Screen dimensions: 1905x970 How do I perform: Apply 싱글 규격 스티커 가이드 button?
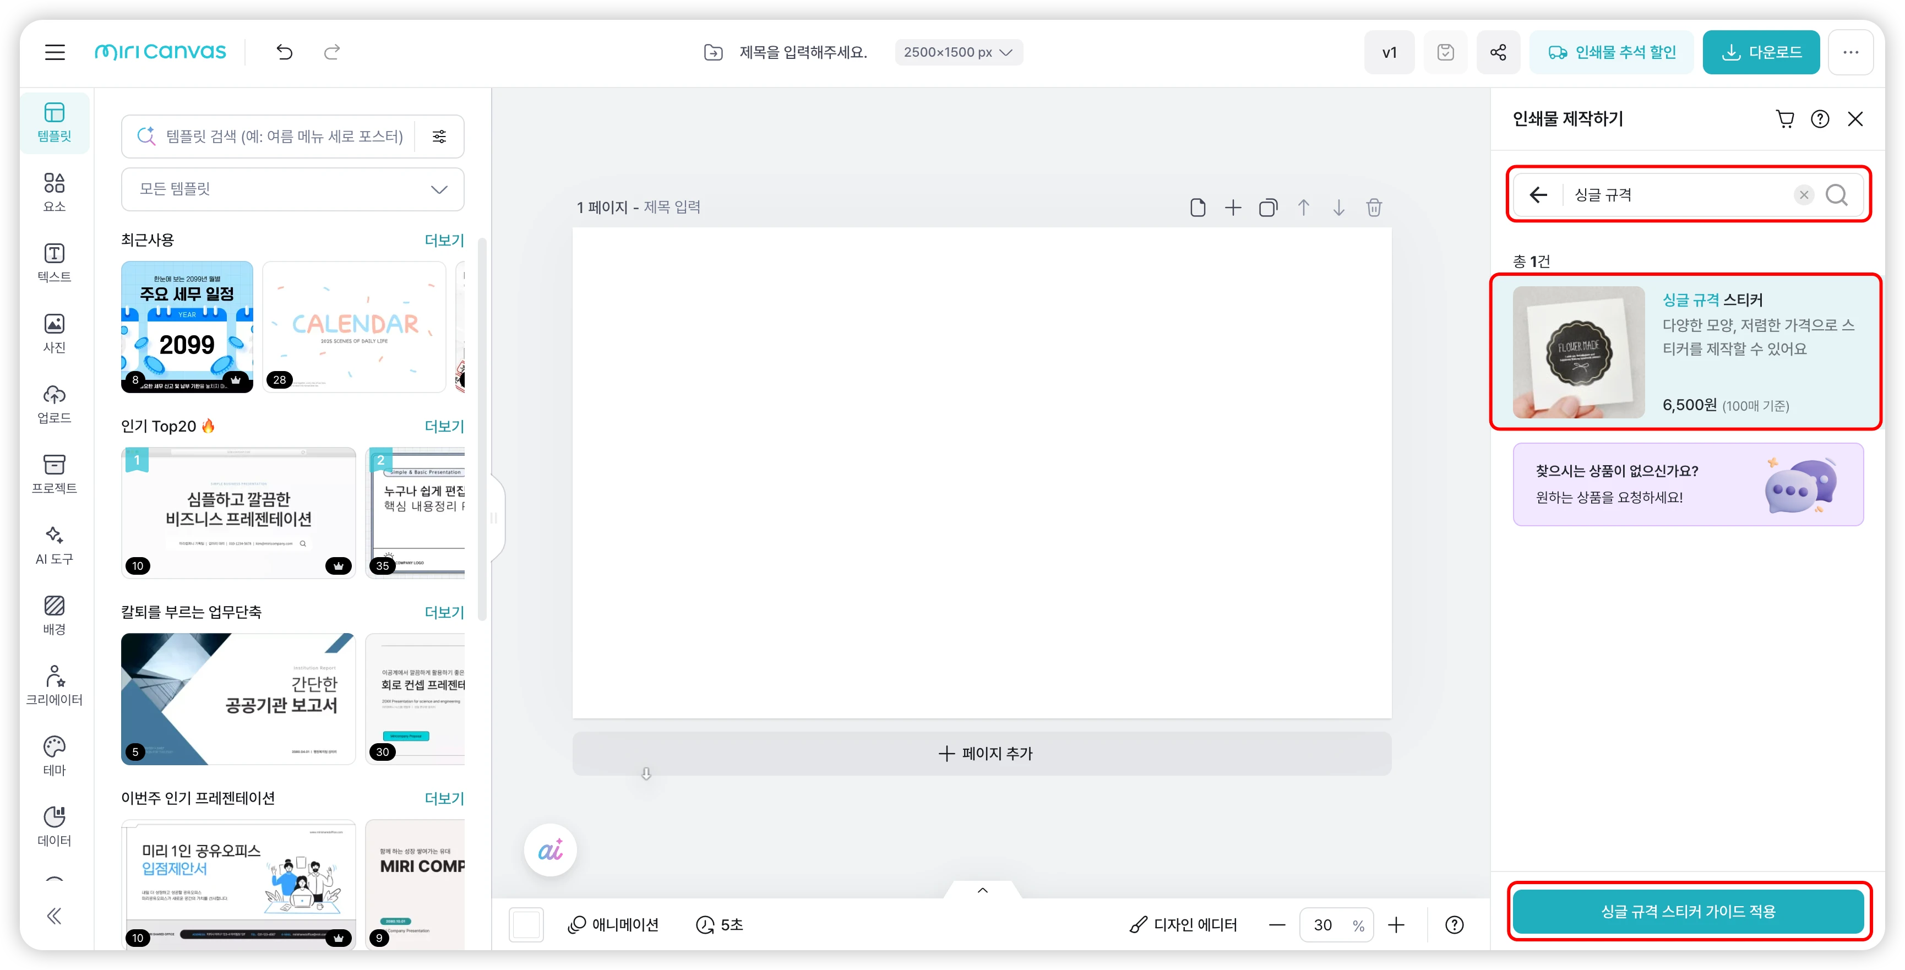[x=1688, y=912]
